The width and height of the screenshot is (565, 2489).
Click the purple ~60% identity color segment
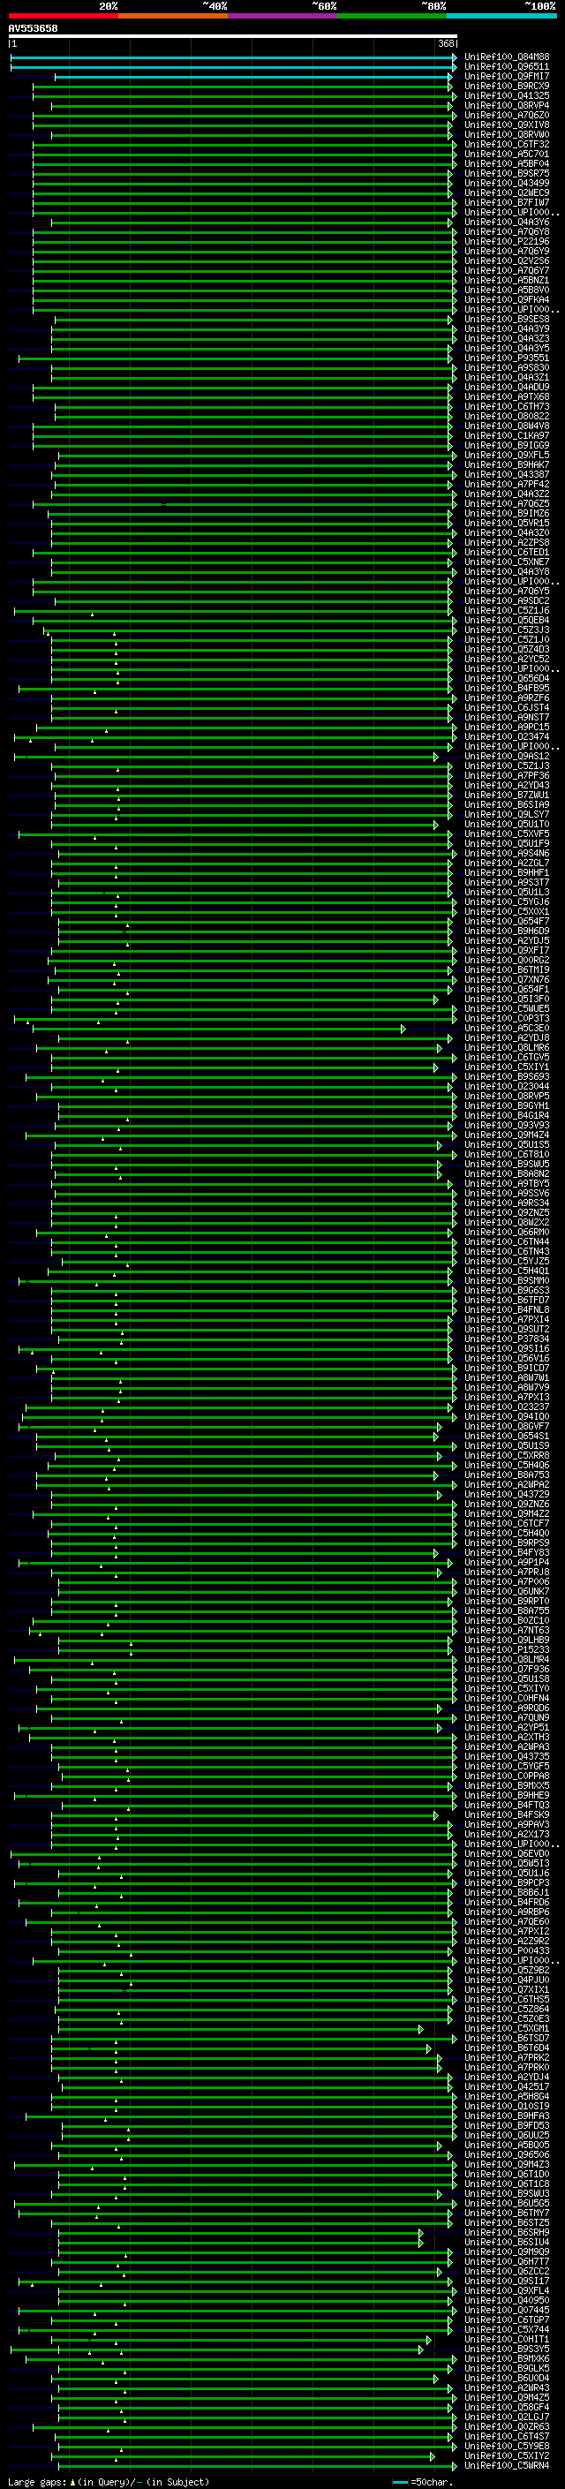(283, 16)
